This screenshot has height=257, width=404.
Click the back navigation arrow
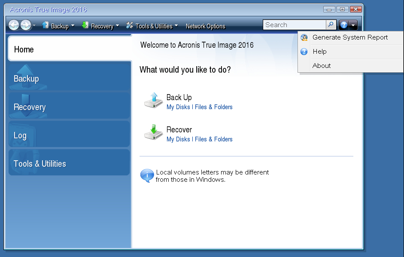[13, 24]
